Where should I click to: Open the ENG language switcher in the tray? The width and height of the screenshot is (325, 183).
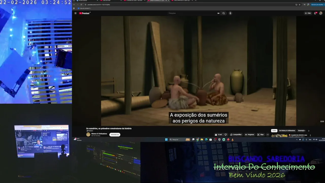[x=310, y=140]
